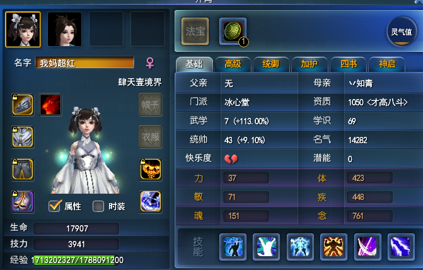
Task: Click the 法宝 button
Action: pyautogui.click(x=195, y=32)
